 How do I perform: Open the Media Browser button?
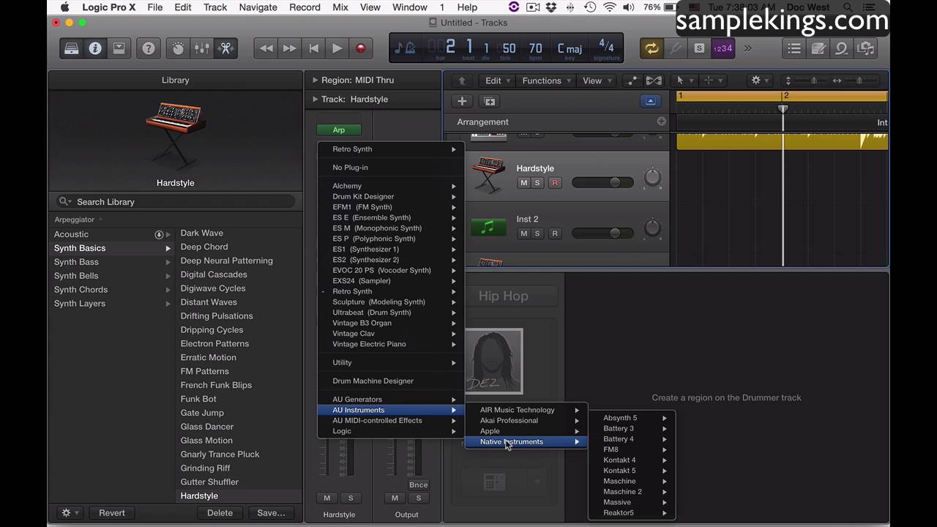click(x=865, y=48)
